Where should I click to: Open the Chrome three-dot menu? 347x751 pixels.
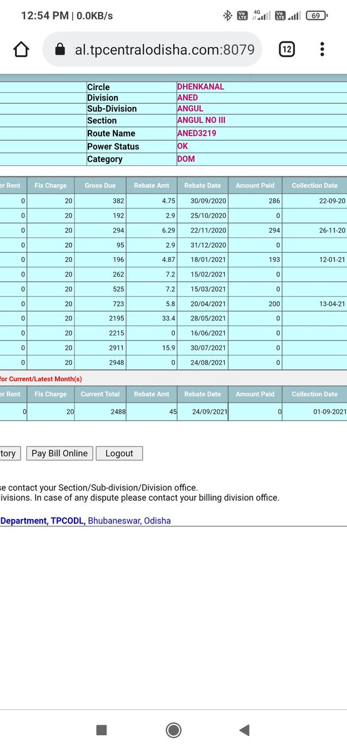tap(322, 49)
